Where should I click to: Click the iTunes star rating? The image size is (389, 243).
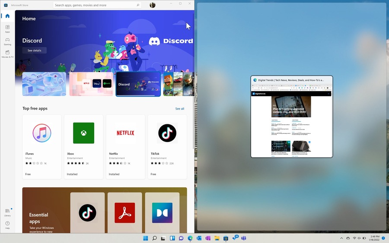34,163
